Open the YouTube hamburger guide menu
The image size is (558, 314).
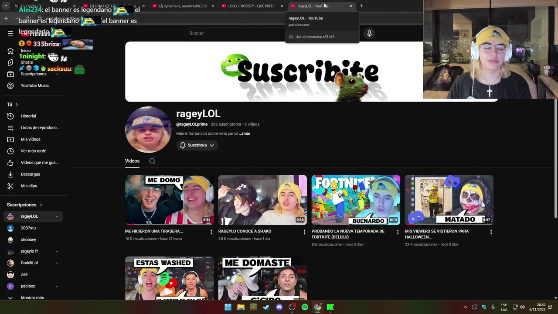point(10,33)
